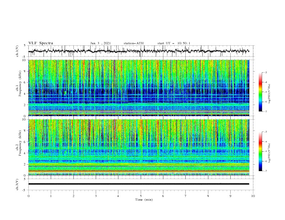Click the time axis tick label "5"

click(141, 196)
